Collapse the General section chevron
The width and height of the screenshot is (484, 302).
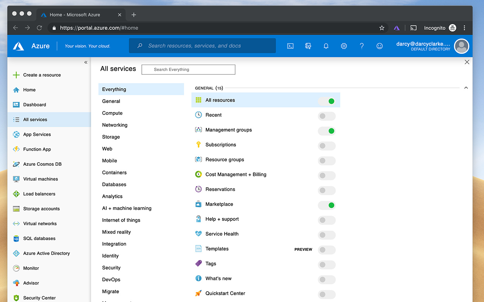point(466,88)
